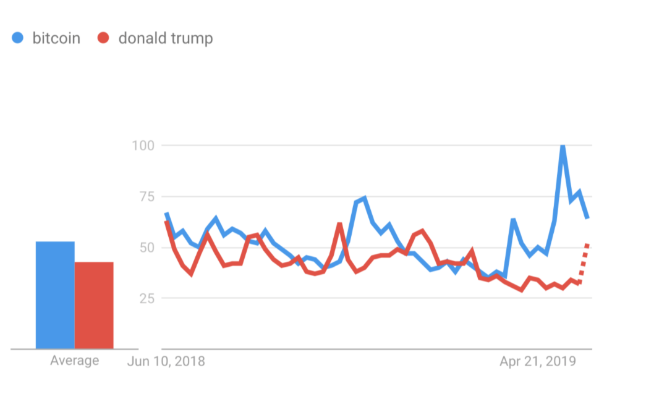Click the "Jun 10, 2018" date label

coord(166,361)
